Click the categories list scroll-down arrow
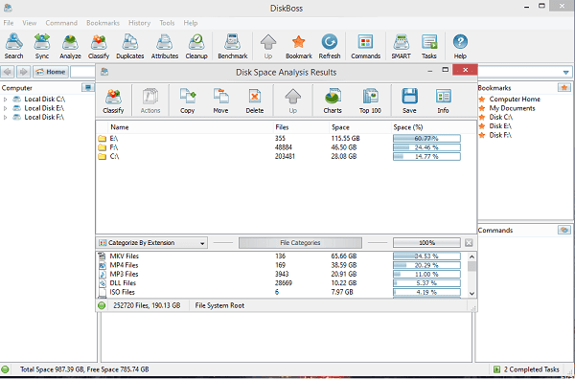575x379 pixels. 471,293
